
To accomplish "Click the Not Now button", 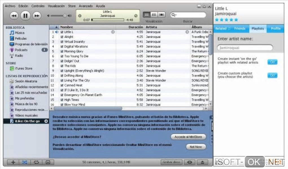I will coord(196,147).
